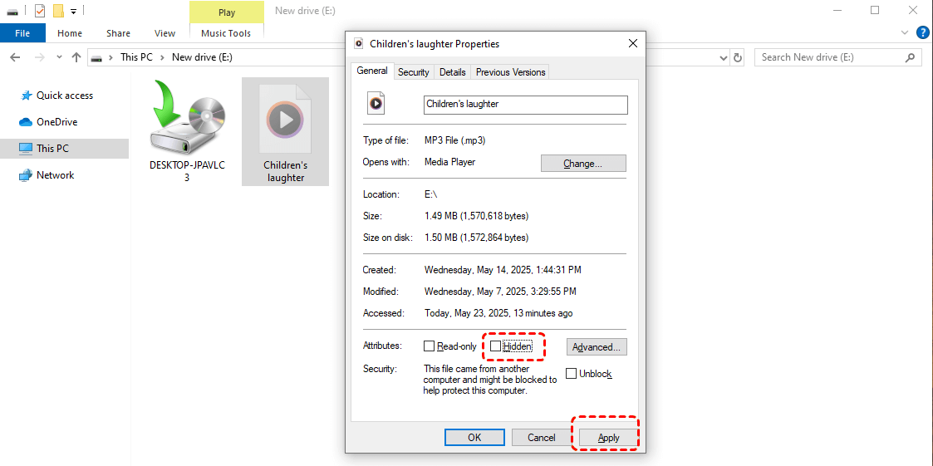
Task: Select the Children's laughter file thumbnail
Action: 285,131
